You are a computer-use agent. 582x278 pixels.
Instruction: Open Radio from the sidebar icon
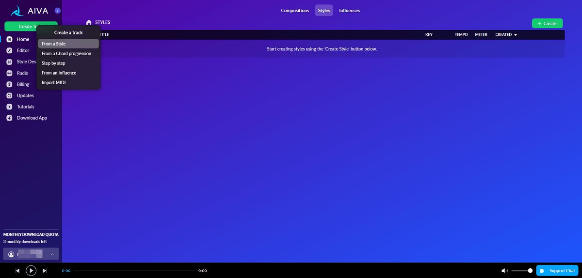9,73
